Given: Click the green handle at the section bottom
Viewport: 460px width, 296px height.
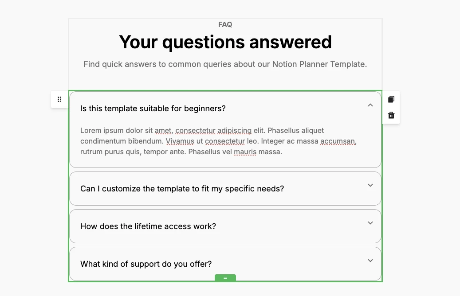Looking at the screenshot, I should click(x=225, y=278).
